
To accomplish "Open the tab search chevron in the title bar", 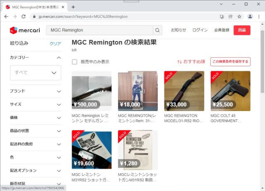I will coord(221,4).
